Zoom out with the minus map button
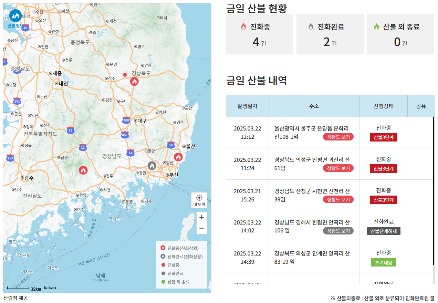Image resolution: width=438 pixels, height=303 pixels. coord(202,228)
